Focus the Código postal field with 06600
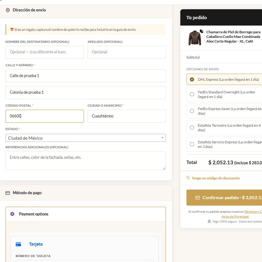 click(x=45, y=116)
